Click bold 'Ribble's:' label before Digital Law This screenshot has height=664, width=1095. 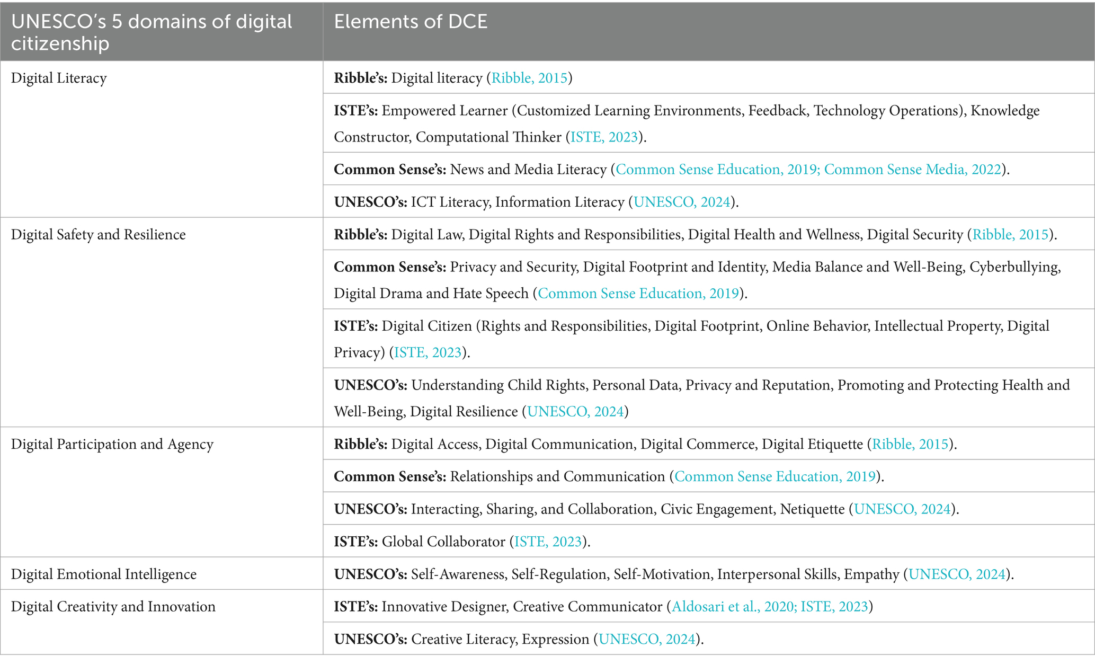(361, 234)
